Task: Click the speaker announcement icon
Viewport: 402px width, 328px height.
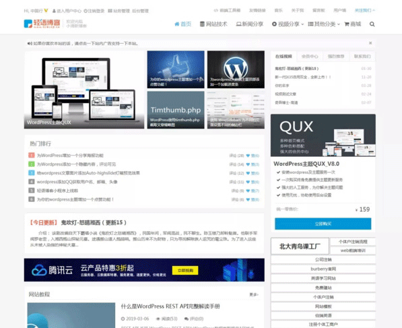Action: [30, 44]
